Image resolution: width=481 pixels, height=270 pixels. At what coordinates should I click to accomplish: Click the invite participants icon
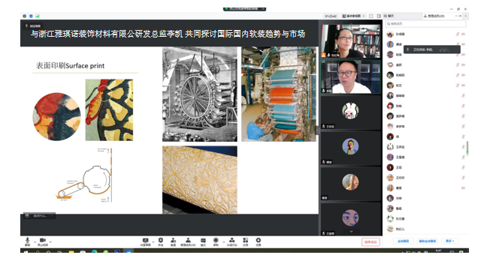click(x=174, y=241)
